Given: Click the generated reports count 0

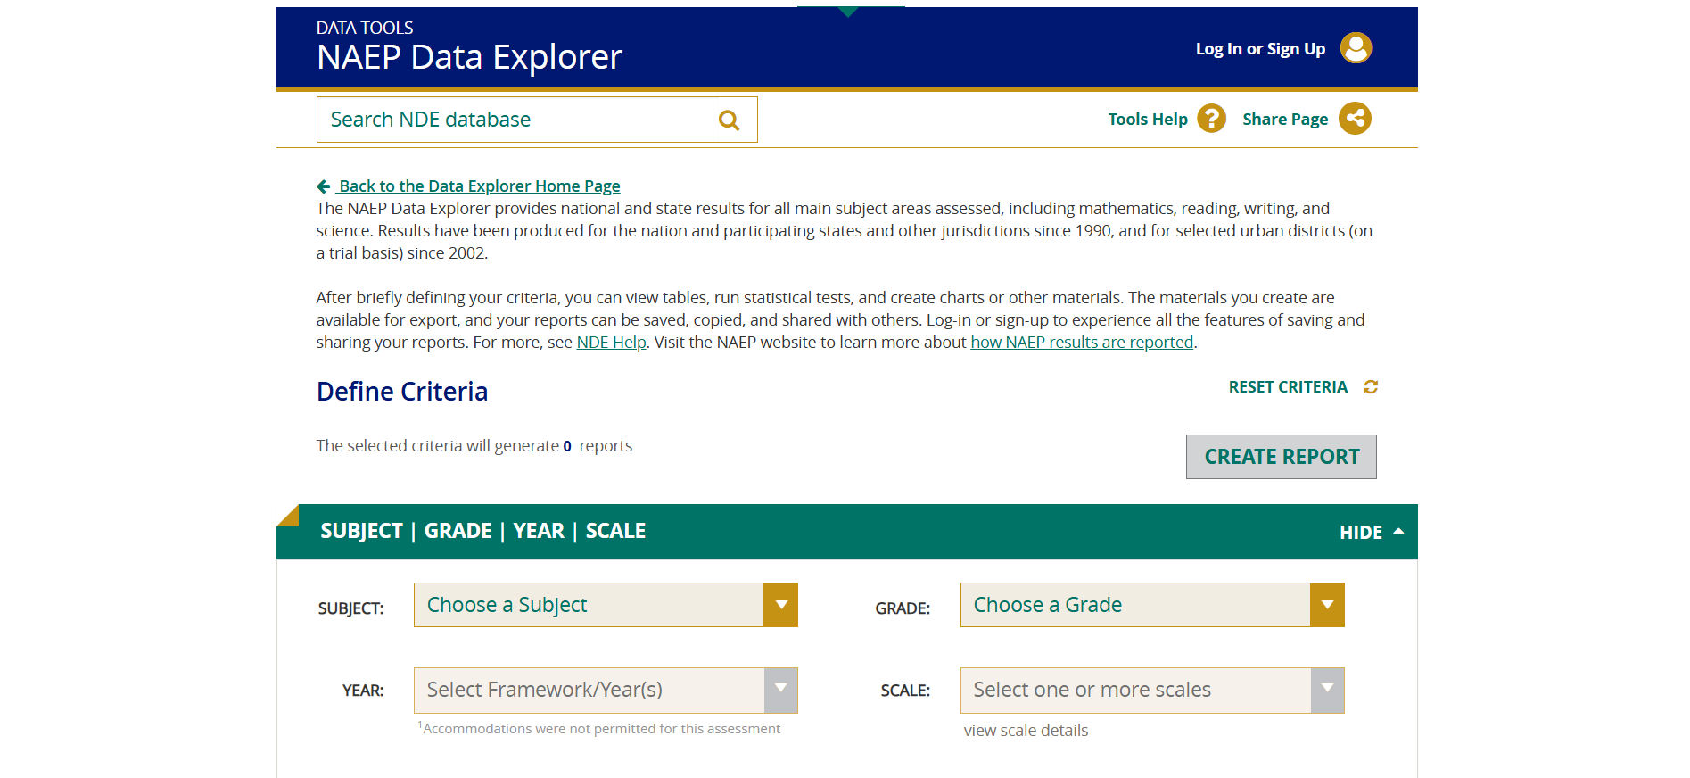Looking at the screenshot, I should tap(567, 446).
